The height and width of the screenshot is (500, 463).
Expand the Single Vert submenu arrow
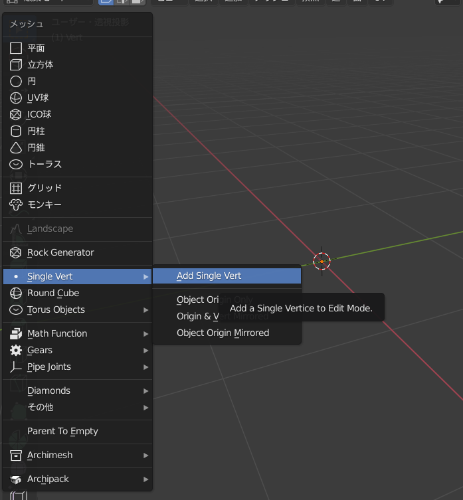point(146,277)
